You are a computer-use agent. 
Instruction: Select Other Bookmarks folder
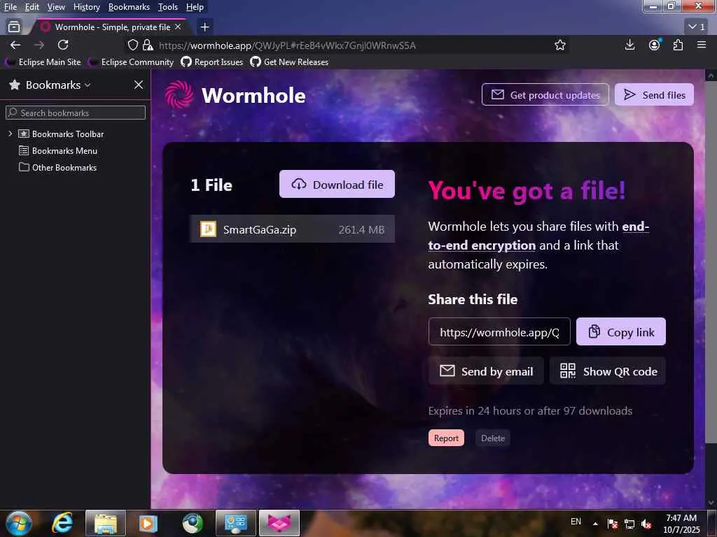[x=57, y=168]
